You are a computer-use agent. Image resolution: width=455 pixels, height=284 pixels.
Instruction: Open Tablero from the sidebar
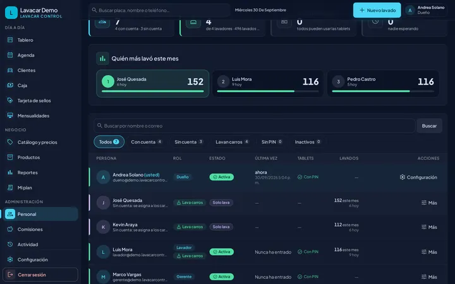[40, 40]
